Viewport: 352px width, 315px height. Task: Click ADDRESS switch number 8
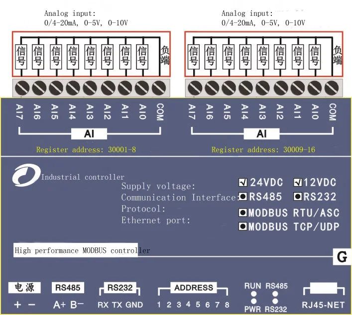click(x=227, y=305)
